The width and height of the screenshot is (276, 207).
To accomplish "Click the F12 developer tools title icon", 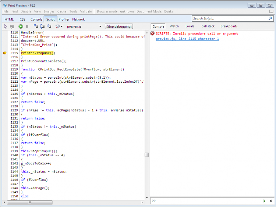I will pos(5,5).
